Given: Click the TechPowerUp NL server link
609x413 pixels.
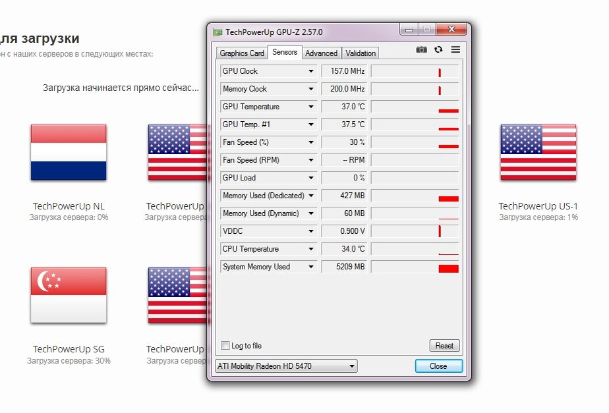Looking at the screenshot, I should click(69, 206).
